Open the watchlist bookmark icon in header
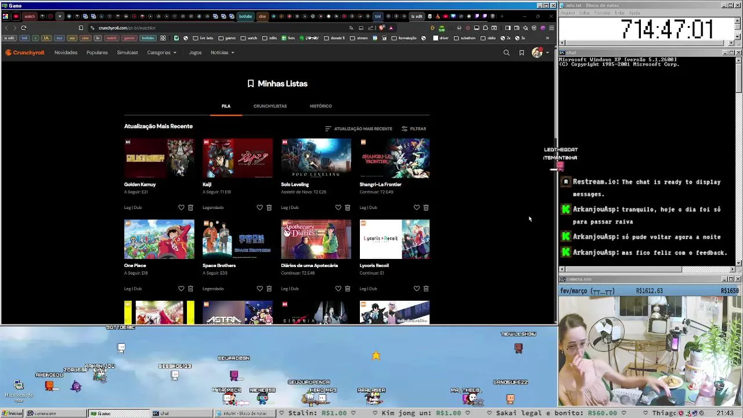 521,53
